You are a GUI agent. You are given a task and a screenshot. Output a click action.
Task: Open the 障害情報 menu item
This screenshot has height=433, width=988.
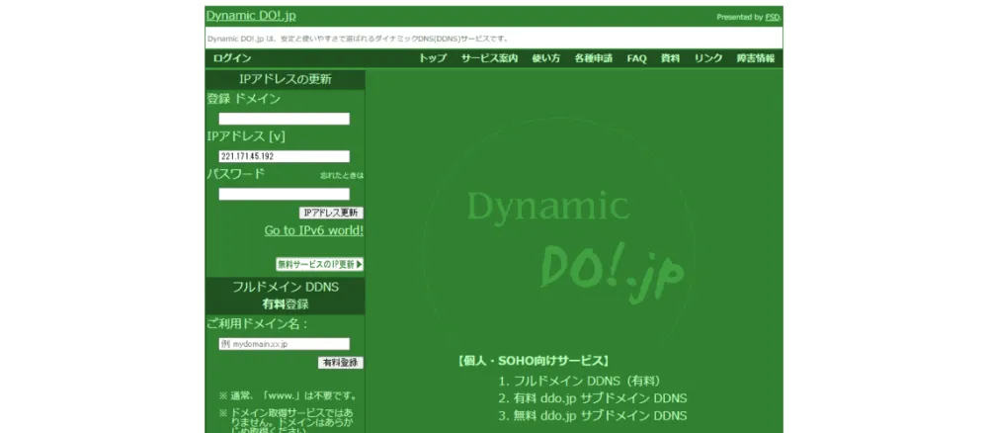coord(756,58)
